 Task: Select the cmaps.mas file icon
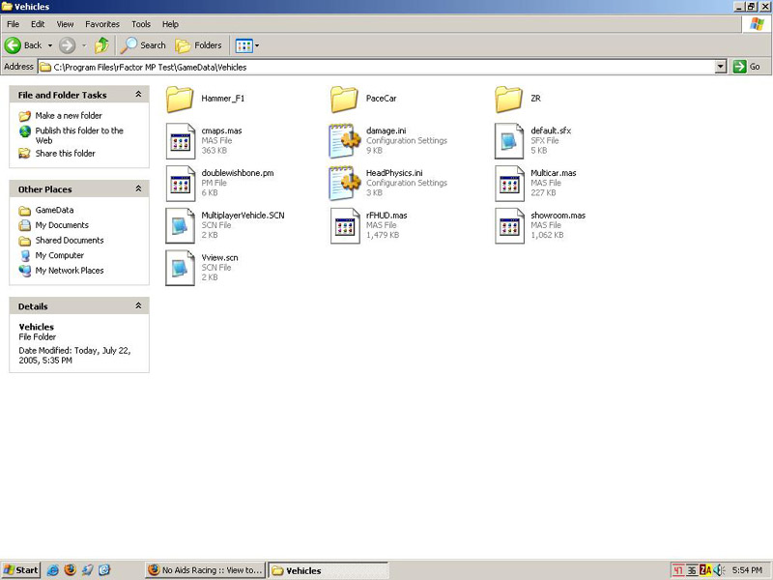pos(181,141)
